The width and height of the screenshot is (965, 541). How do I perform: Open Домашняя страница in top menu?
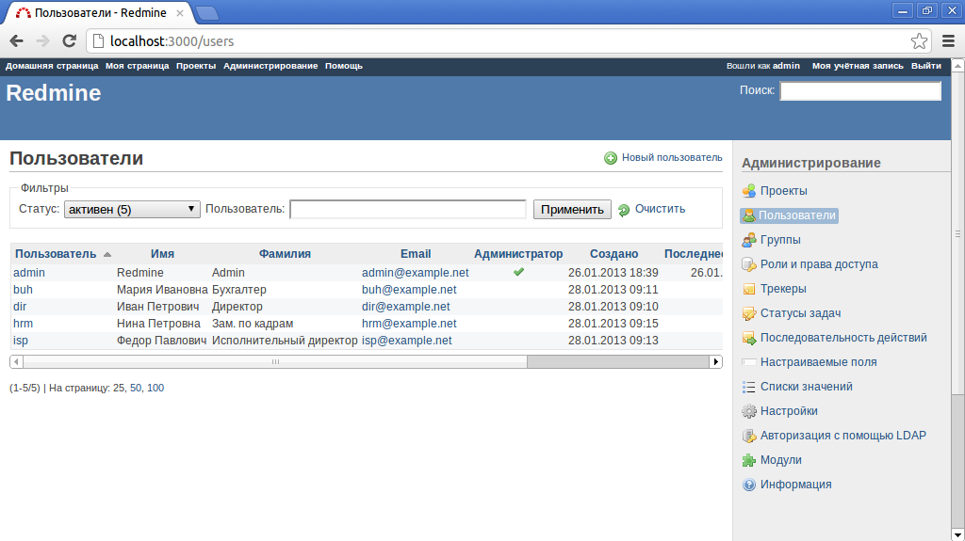pos(52,66)
